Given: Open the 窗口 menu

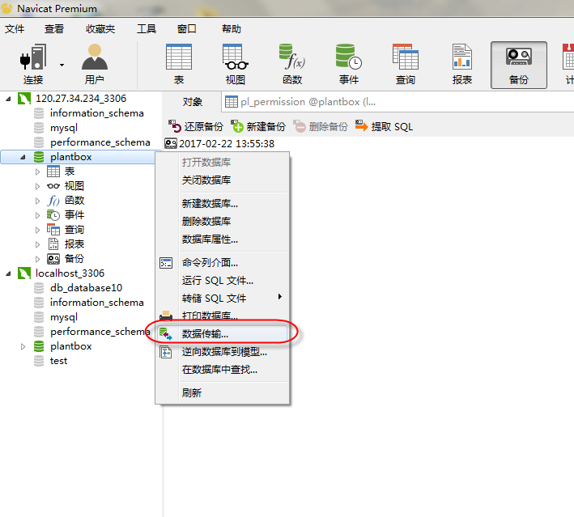Looking at the screenshot, I should pyautogui.click(x=187, y=29).
